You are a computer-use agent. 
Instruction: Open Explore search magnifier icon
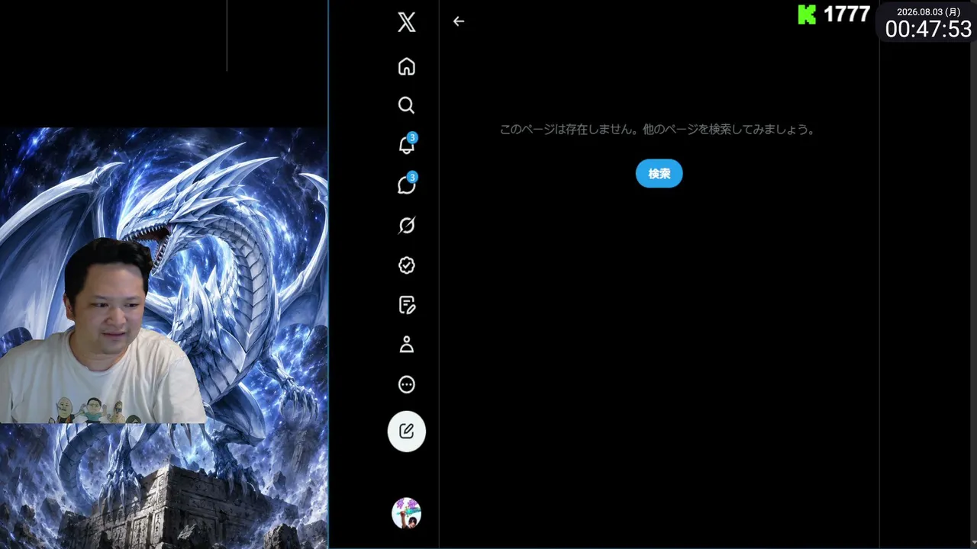tap(407, 105)
